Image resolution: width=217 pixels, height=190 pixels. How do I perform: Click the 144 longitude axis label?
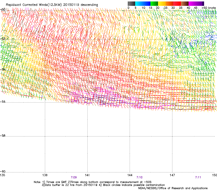(x=130, y=175)
